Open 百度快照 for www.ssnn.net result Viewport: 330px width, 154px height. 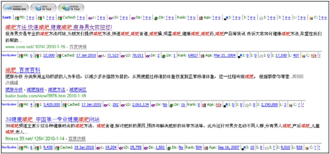(x=78, y=47)
